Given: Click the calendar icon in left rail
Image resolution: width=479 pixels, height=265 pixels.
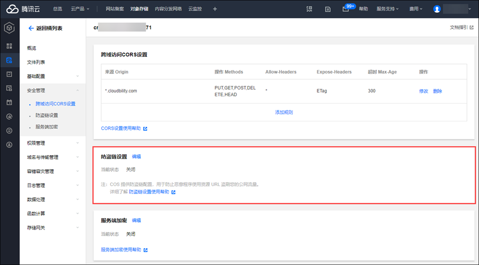Looking at the screenshot, I should tap(9, 102).
